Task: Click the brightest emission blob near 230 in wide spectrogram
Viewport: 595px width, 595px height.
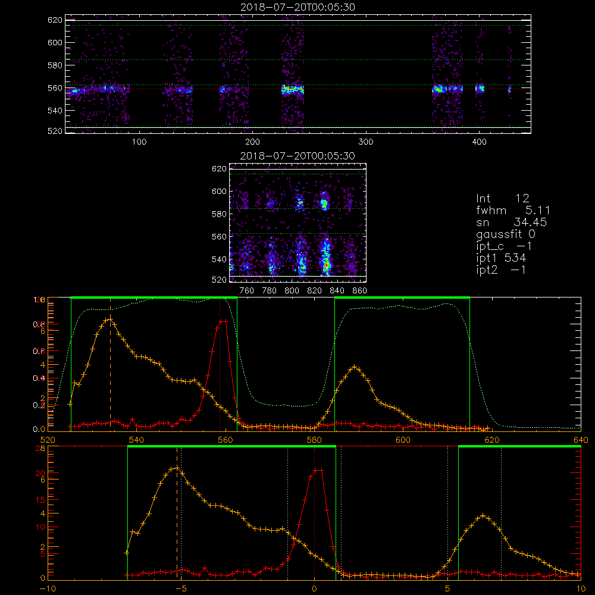Action: (293, 90)
